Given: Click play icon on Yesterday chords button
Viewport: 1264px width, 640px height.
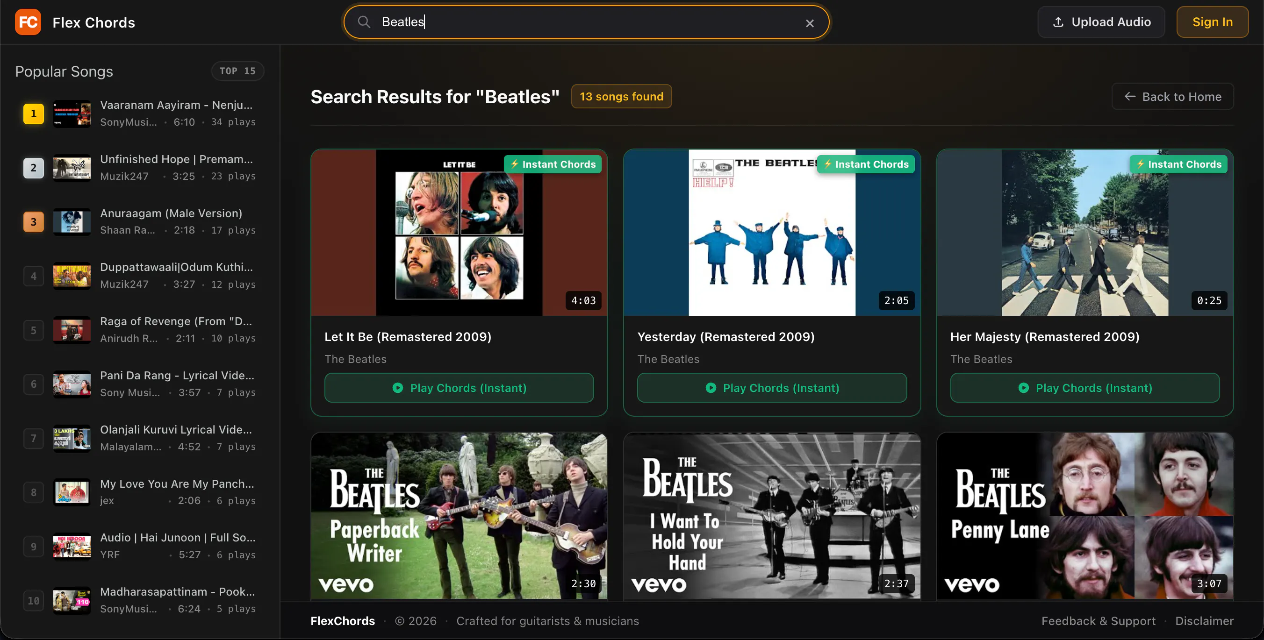Looking at the screenshot, I should click(x=711, y=388).
